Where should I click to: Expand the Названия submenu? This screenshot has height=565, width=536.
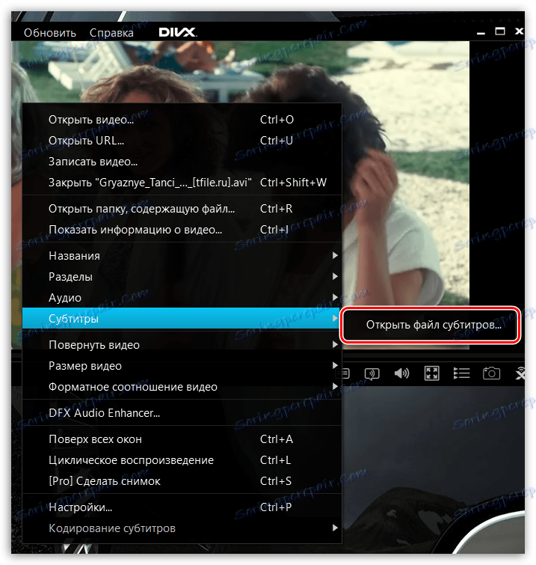182,255
